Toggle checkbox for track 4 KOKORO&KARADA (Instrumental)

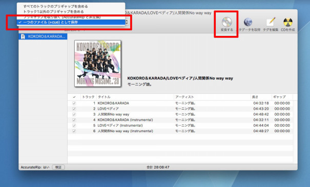[x=74, y=120]
